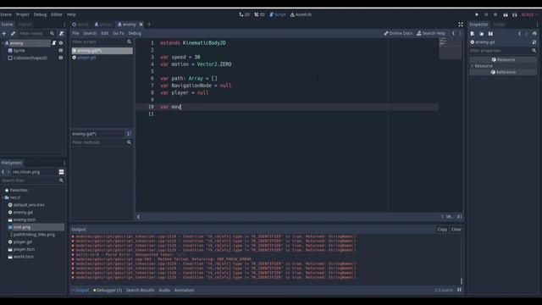Toggle the scripts panel with arrow
This screenshot has width=542, height=305.
[139, 217]
